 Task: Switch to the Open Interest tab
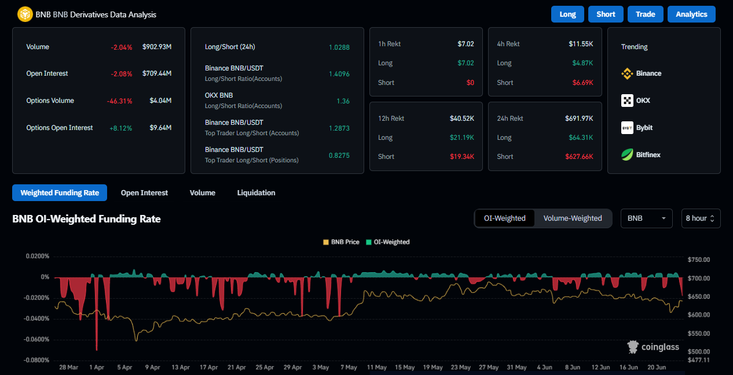pyautogui.click(x=144, y=193)
